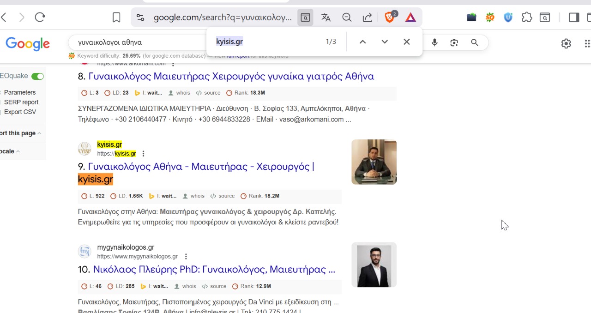Select Export CSV in SEOquake panel
Screen dimensions: 591x313
(20, 112)
